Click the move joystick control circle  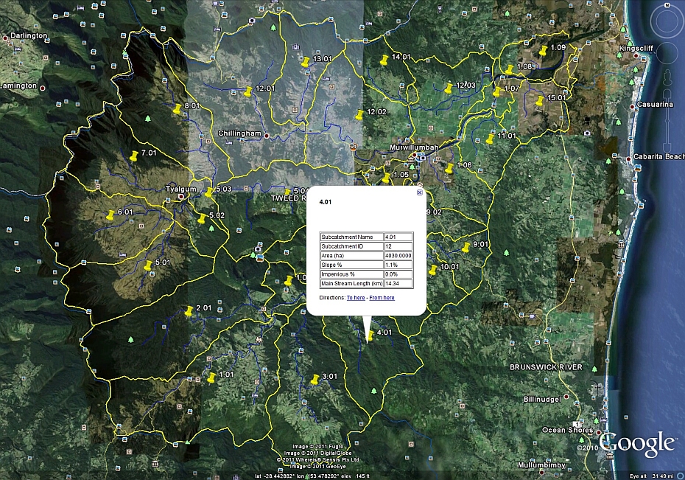click(x=668, y=52)
